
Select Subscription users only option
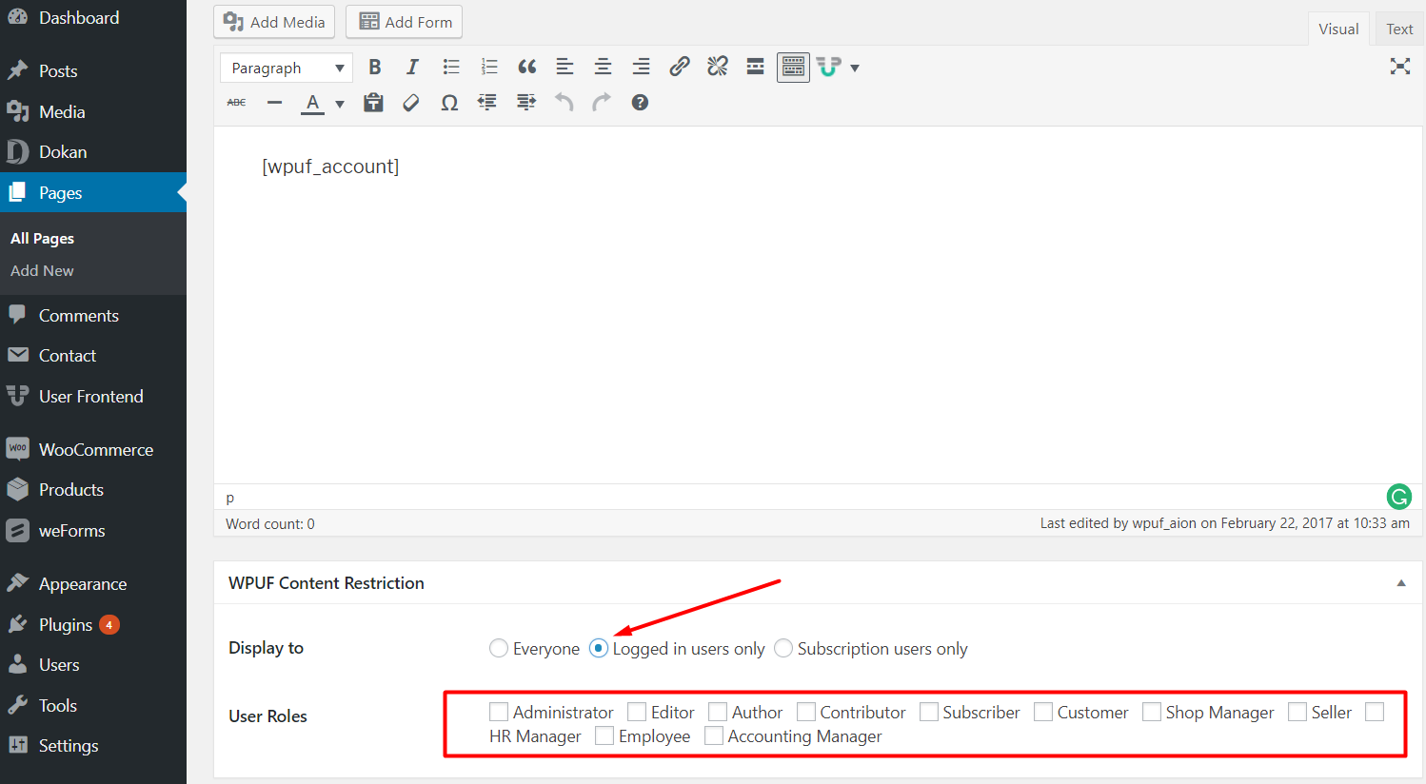click(783, 648)
